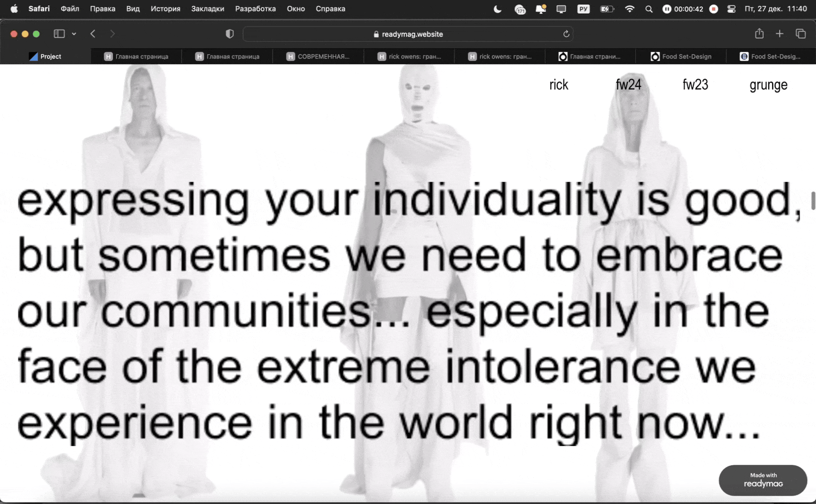816x504 pixels.
Task: Open the grunge navigation link
Action: click(x=768, y=85)
